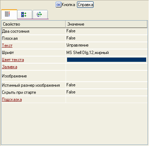The height and width of the screenshot is (146, 149).
Task: Select the Два состояния property row
Action: pos(34,31)
